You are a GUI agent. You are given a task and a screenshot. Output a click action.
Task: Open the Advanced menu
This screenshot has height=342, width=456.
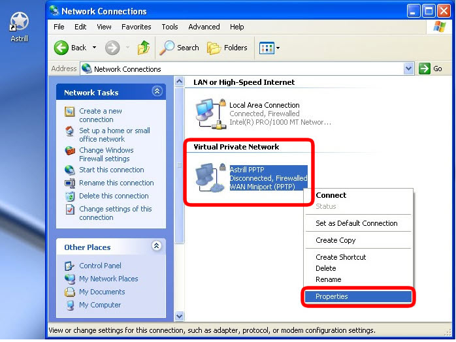[x=204, y=27]
